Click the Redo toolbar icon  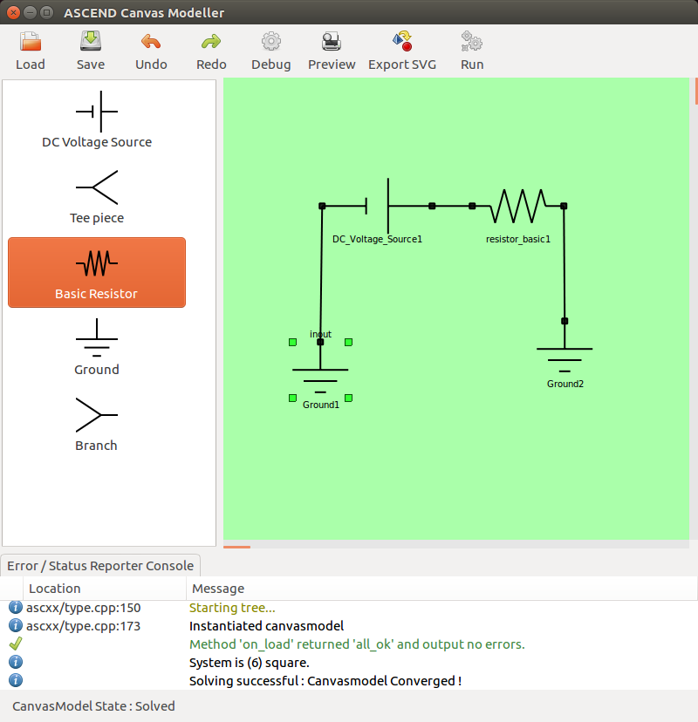(211, 51)
